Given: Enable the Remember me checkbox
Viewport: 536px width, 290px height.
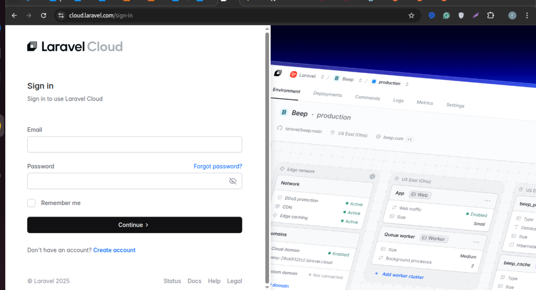Looking at the screenshot, I should (31, 203).
